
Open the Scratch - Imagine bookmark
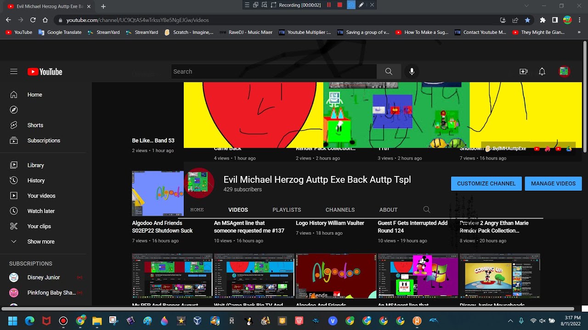click(189, 33)
